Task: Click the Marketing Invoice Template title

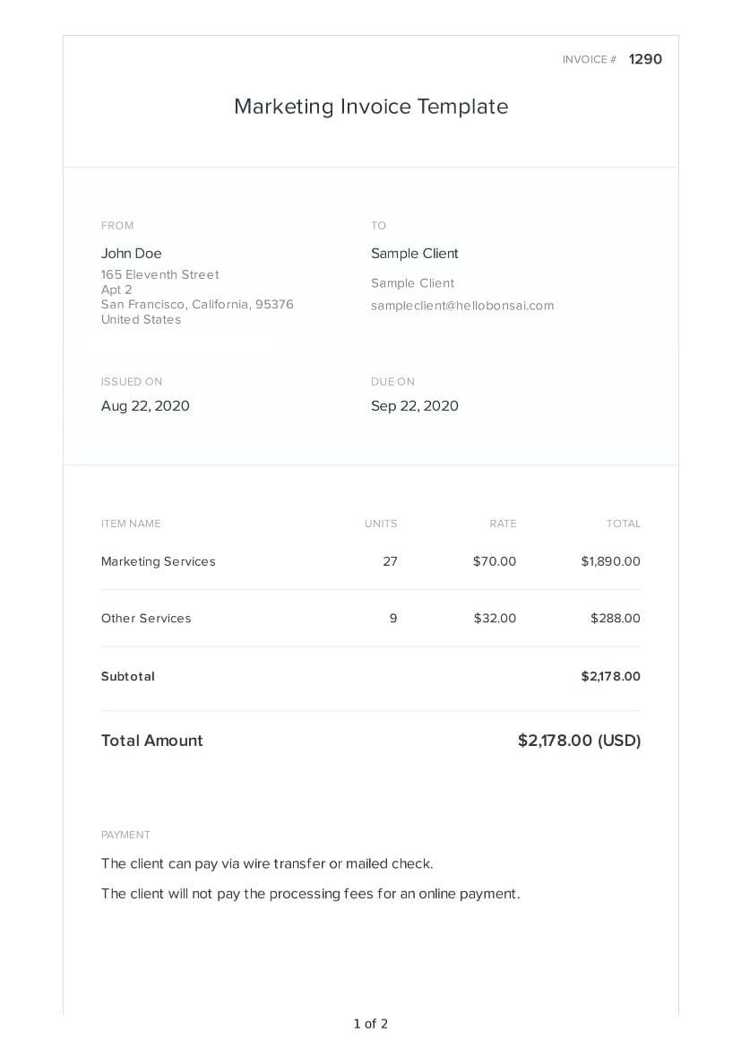Action: coord(371,107)
